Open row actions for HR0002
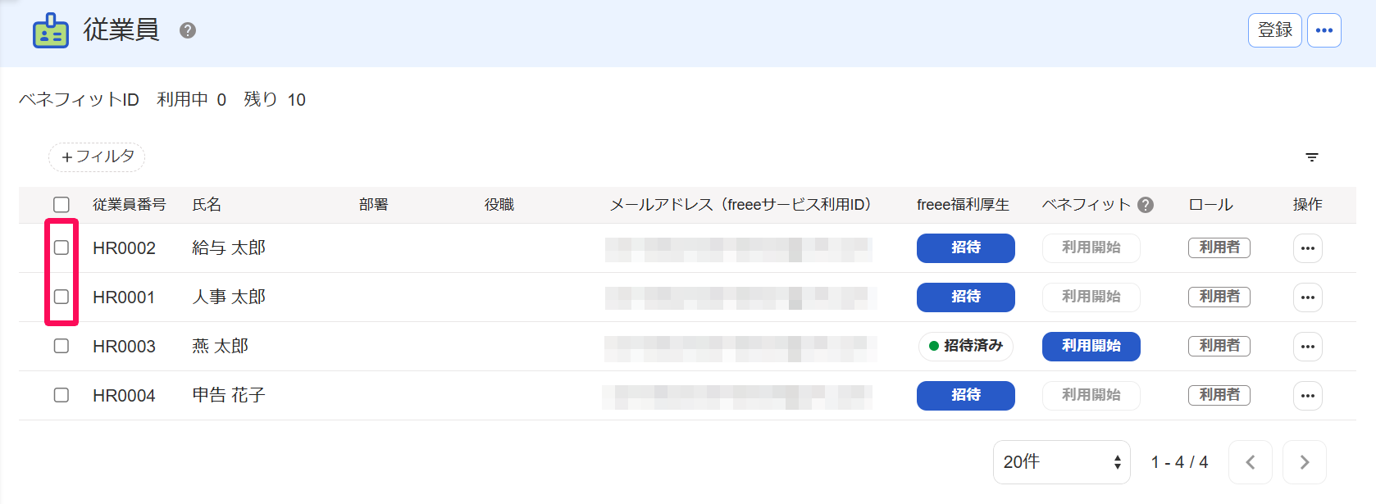Screen dimensions: 1376x504 click(1308, 247)
